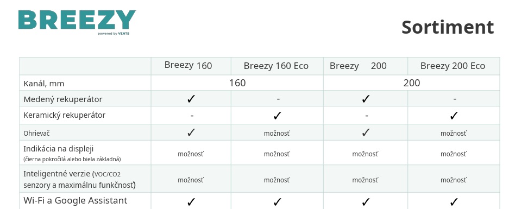
Task: Click the Sortiment page heading
Action: [x=448, y=27]
